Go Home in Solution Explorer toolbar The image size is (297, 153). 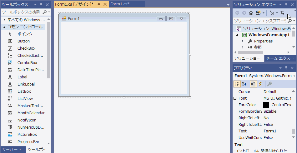(x=251, y=13)
